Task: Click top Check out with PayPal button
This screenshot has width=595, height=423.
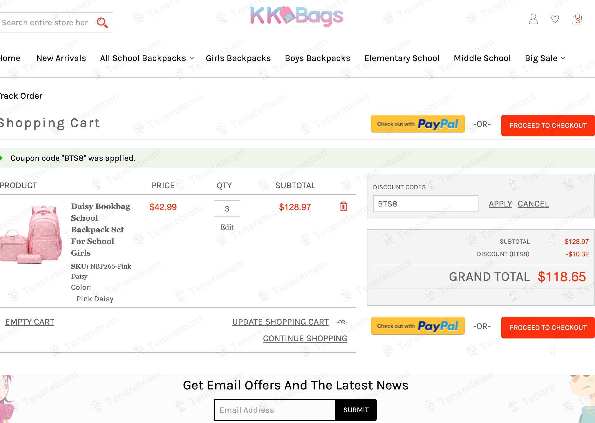Action: point(418,124)
